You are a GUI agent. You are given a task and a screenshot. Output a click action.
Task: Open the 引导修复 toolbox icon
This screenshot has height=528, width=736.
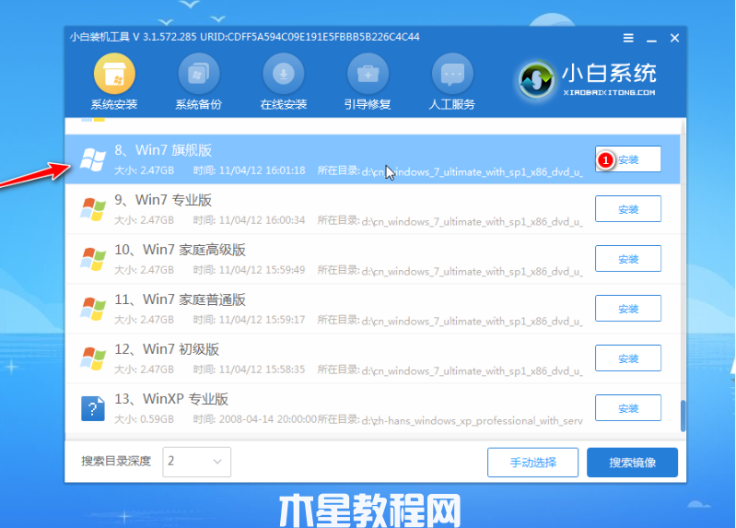click(x=368, y=74)
